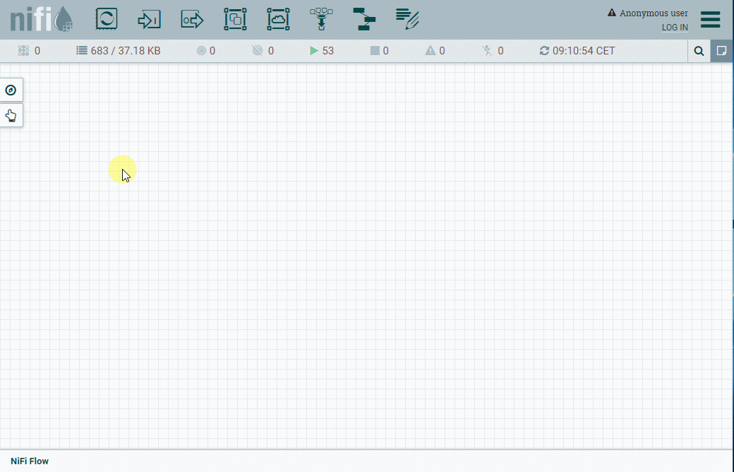The image size is (734, 472).
Task: Select the Label icon in toolbar
Action: (x=407, y=19)
